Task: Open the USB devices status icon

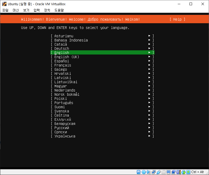Action: point(159,172)
